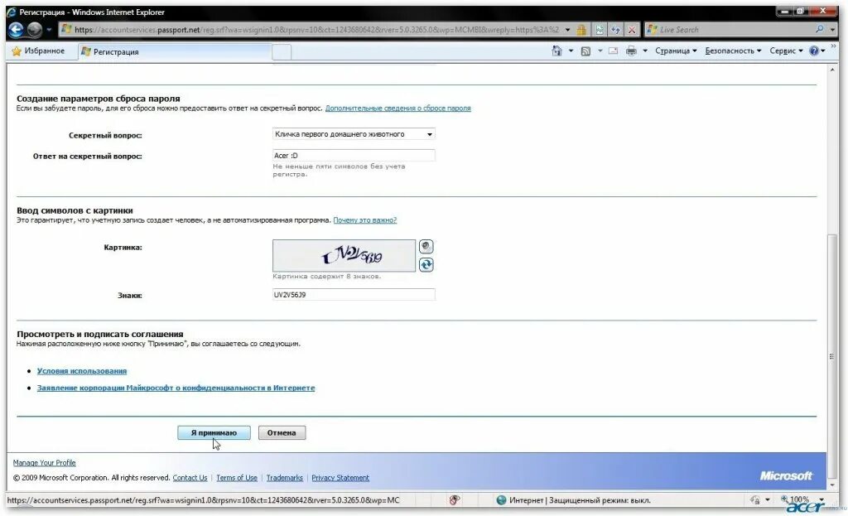
Task: Click the RSS feeds icon
Action: click(585, 51)
